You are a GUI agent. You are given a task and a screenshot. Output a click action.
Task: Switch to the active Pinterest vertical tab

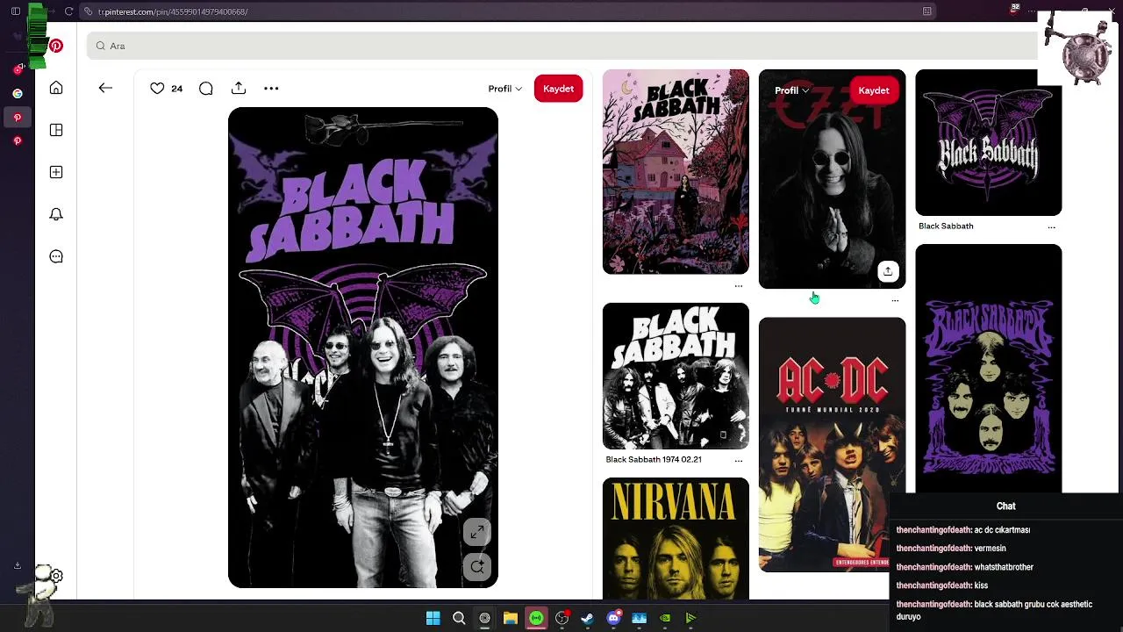coord(18,117)
